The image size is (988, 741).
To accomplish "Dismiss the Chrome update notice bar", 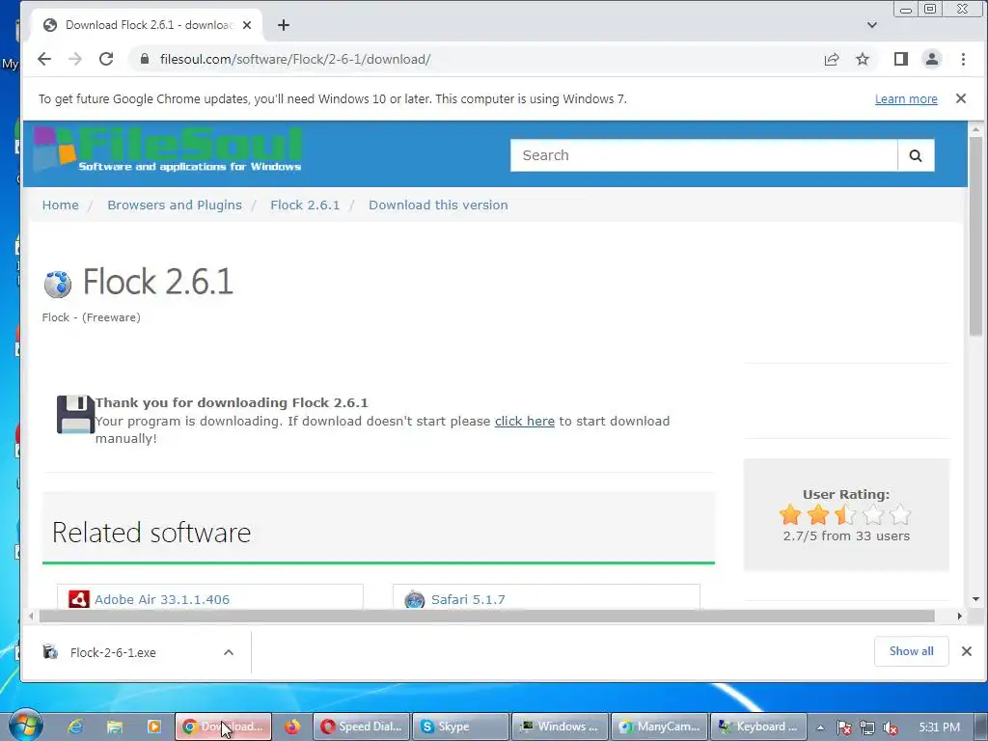I will (x=961, y=98).
